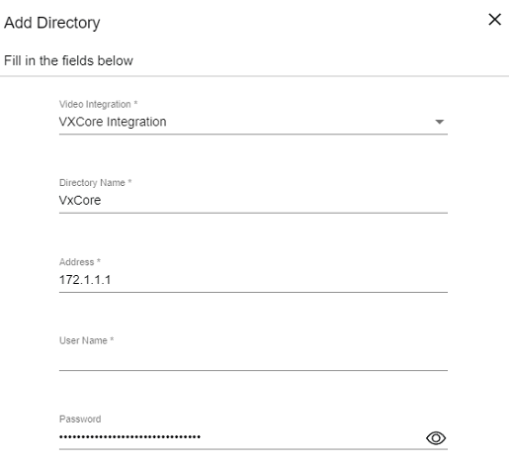Click the Add Directory dialog title

(52, 23)
